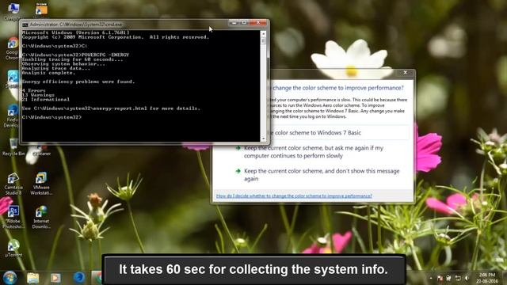Open the blue browser taskbar icon
507x285 pixels.
point(79,278)
